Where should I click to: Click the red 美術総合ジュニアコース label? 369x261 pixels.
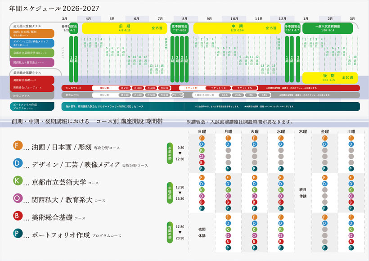click(32, 88)
